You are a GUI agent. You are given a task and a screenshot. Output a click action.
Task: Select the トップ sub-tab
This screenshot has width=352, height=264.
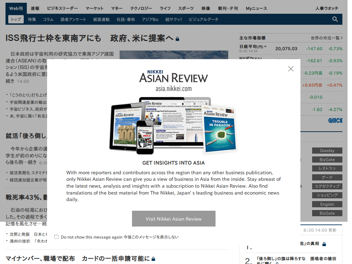click(16, 19)
